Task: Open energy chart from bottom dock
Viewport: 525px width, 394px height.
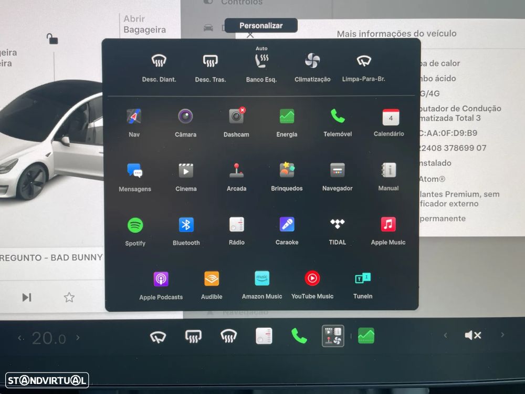Action: (x=366, y=335)
